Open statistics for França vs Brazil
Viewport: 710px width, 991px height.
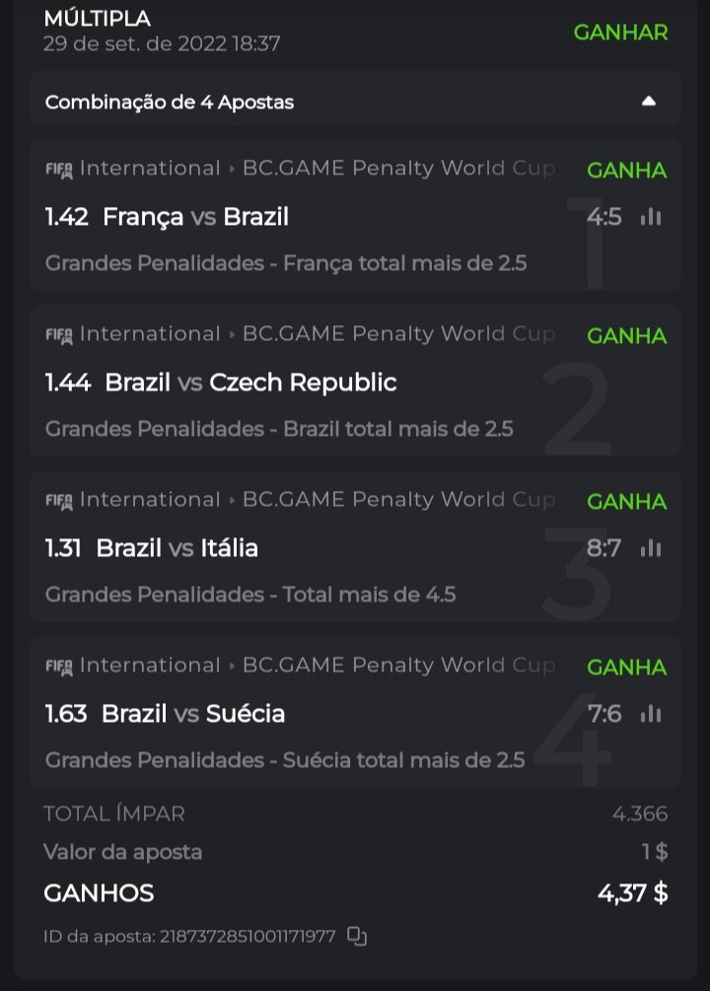pyautogui.click(x=651, y=217)
